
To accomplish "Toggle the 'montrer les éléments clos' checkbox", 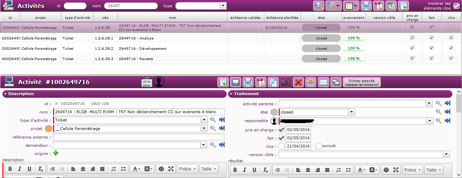I will click(456, 6).
